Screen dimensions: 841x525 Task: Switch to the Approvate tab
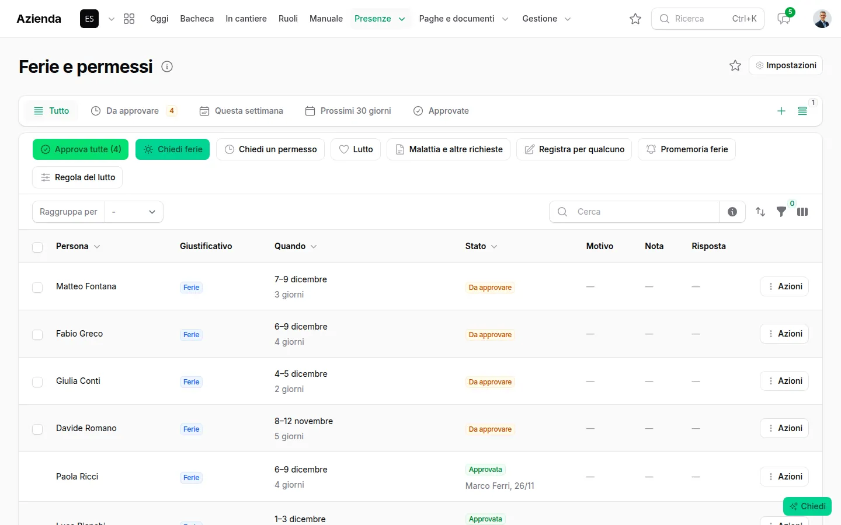tap(441, 111)
